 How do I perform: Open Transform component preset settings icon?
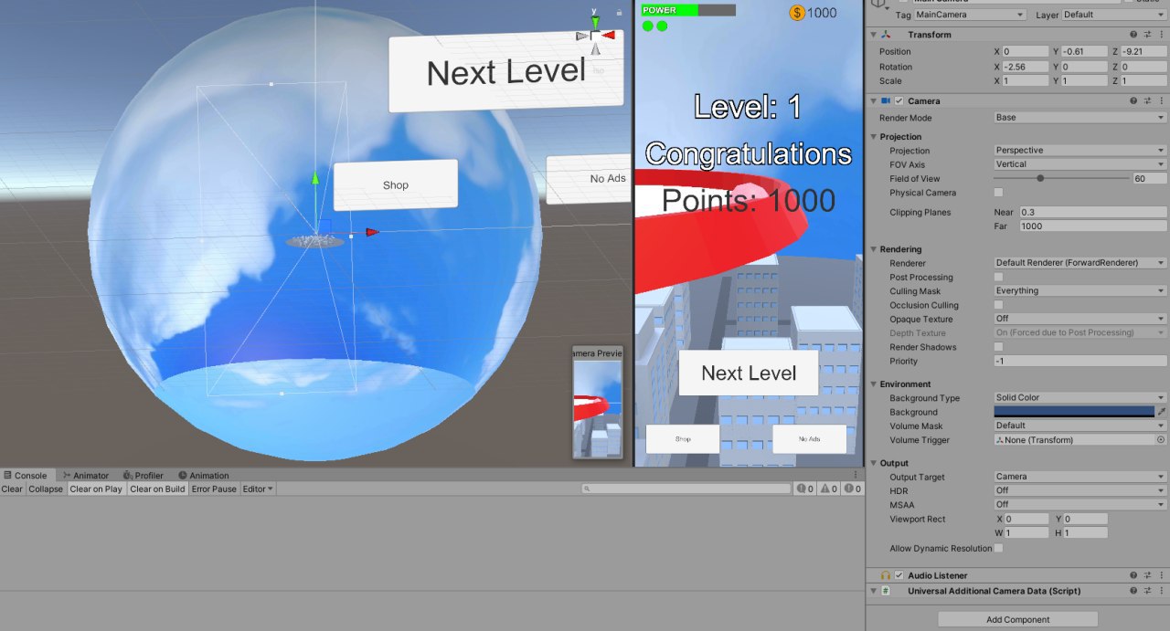(x=1148, y=35)
